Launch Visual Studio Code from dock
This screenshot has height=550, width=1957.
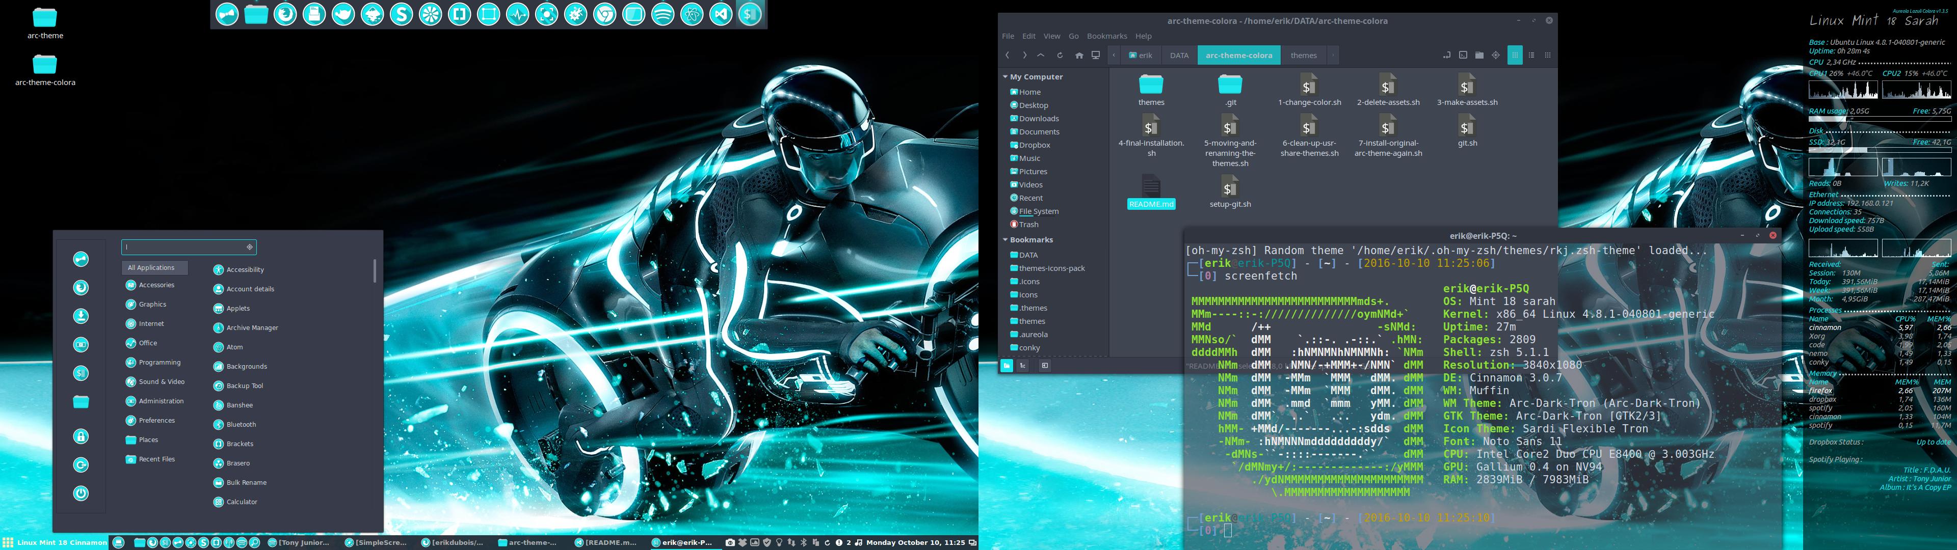coord(720,14)
